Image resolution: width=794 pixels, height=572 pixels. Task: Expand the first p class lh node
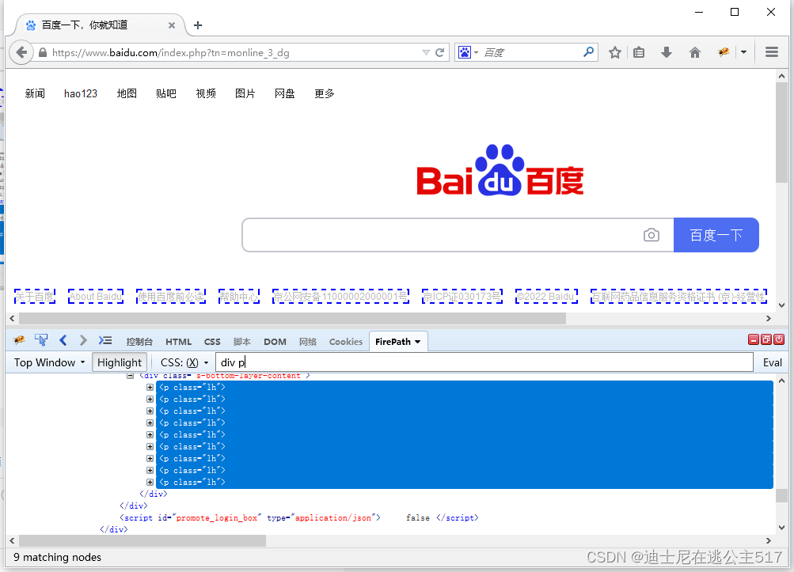coord(150,387)
